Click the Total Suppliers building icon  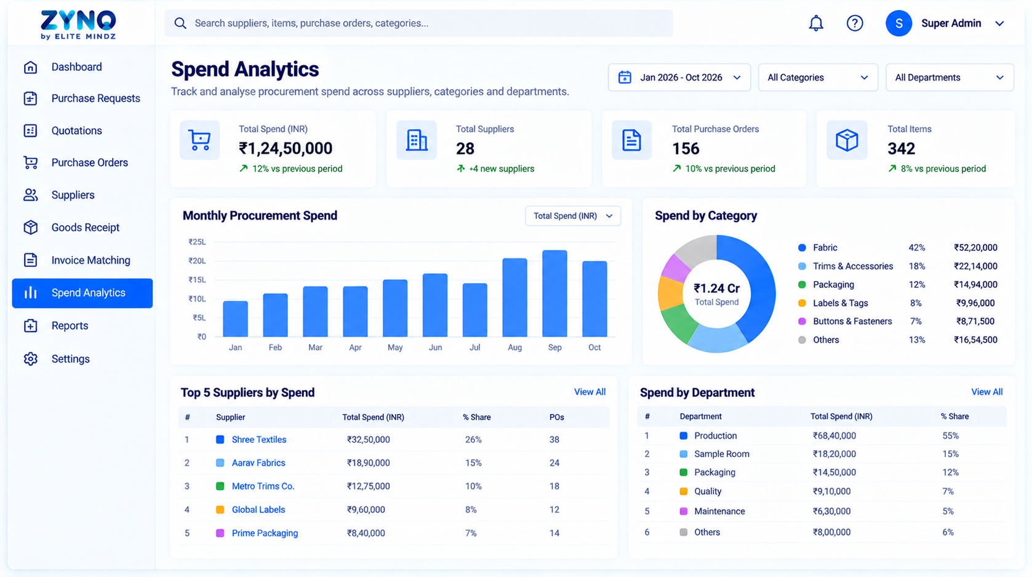click(417, 140)
